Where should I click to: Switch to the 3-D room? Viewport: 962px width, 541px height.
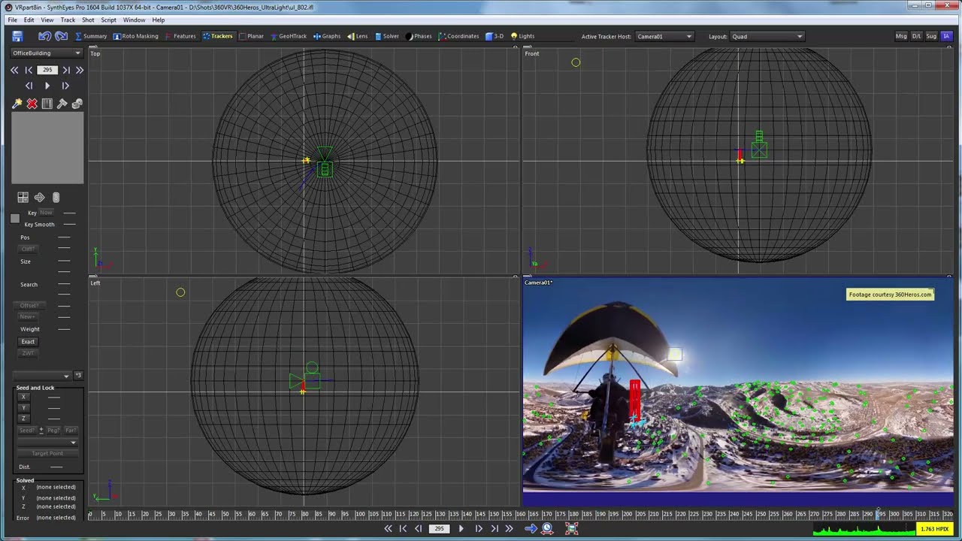(x=495, y=36)
